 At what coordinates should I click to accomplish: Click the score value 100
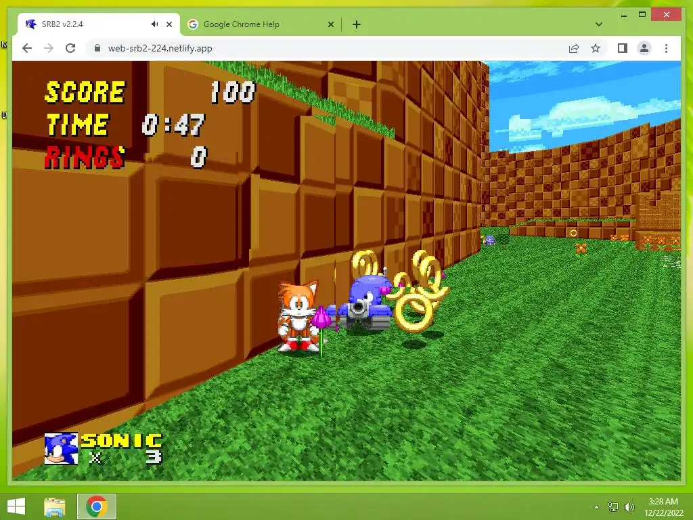click(x=233, y=92)
